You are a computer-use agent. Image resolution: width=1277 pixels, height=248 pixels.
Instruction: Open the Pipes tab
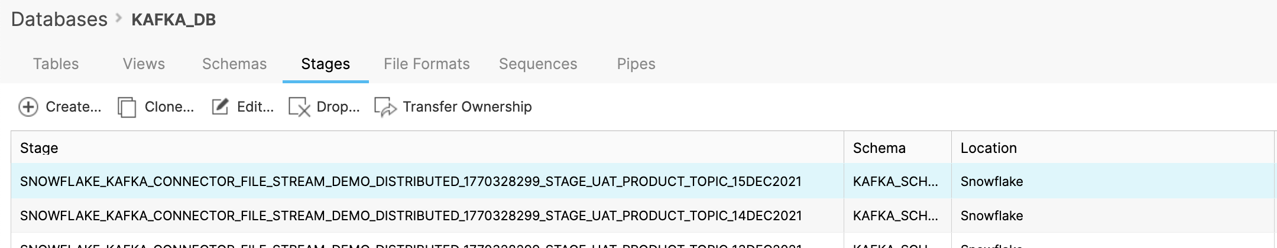[636, 64]
